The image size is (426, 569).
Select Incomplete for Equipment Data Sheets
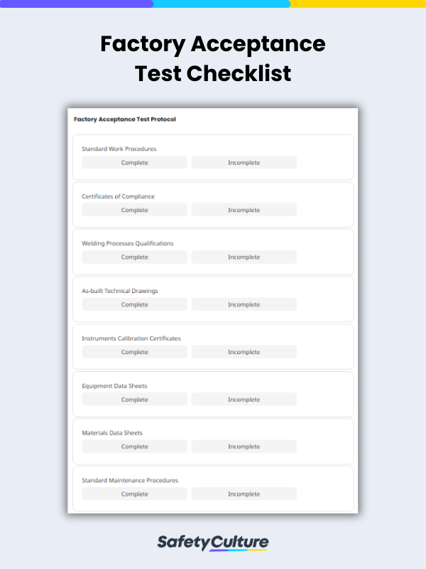pyautogui.click(x=244, y=399)
